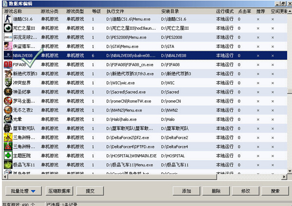Image resolution: width=292 pixels, height=206 pixels.
Task: Click the 迪酷CS1.6 game icon
Action: tap(8, 19)
